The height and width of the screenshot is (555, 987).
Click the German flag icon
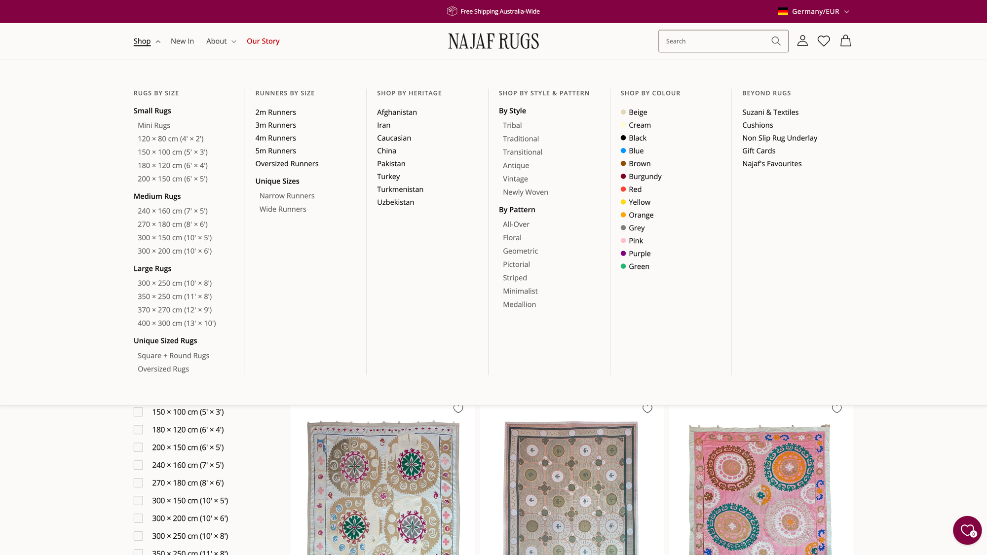point(783,11)
